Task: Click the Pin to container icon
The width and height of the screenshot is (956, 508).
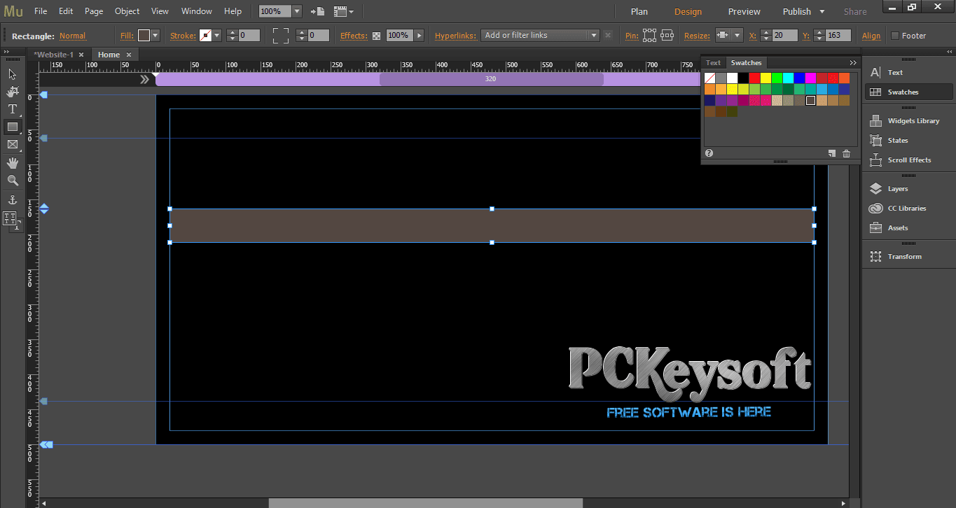Action: 667,35
